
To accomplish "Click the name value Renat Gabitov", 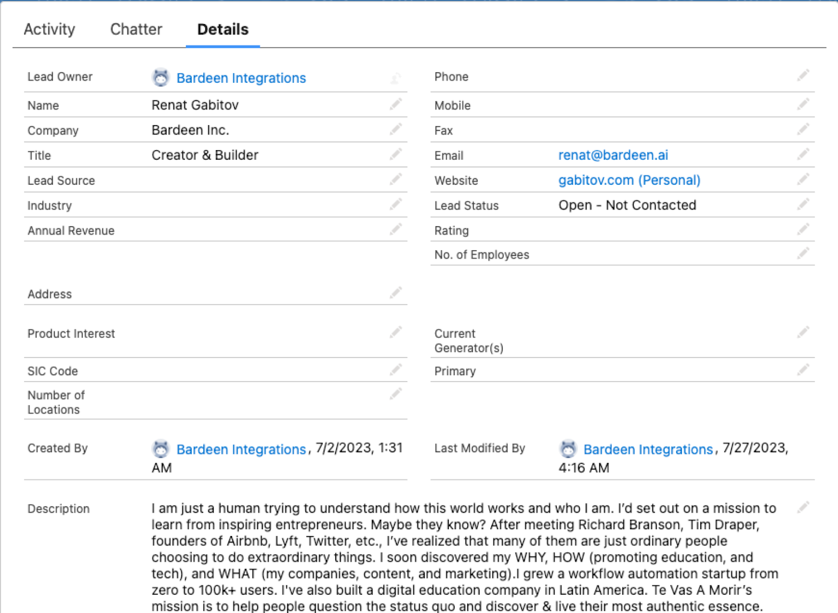I will [195, 105].
